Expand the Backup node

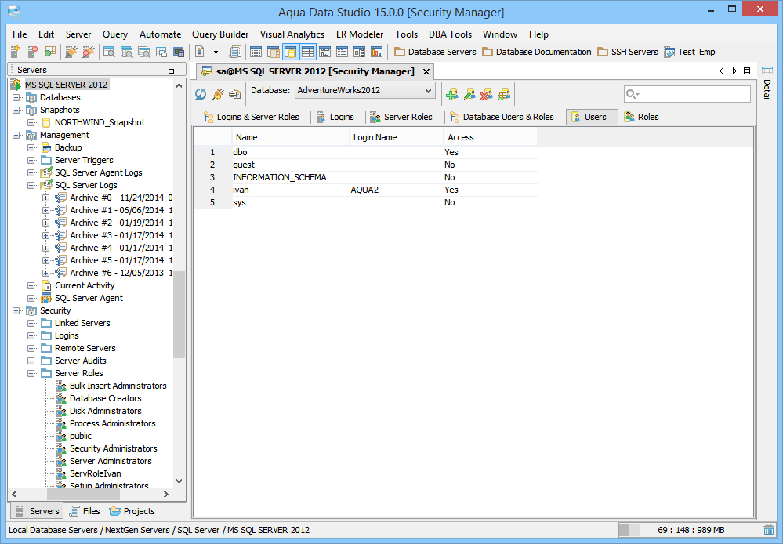point(31,147)
